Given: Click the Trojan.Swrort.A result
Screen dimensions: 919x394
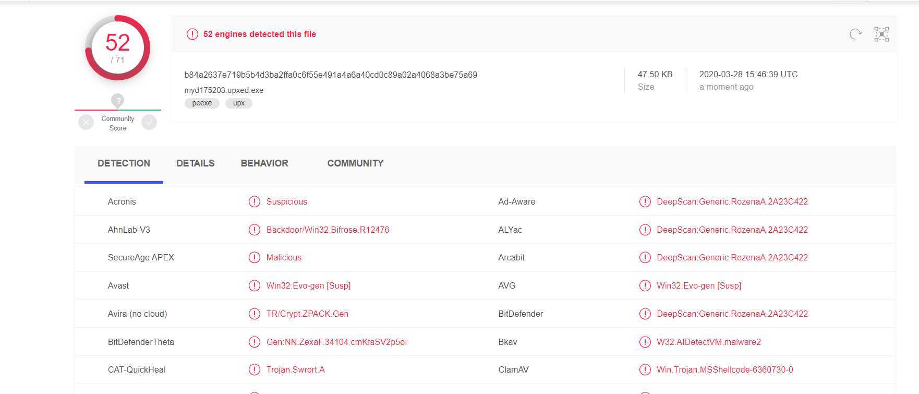Looking at the screenshot, I should pos(295,369).
